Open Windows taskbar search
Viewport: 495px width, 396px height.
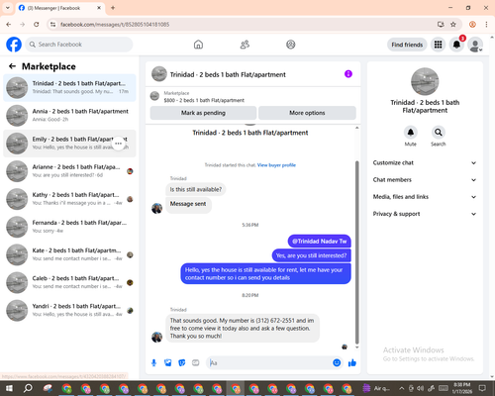click(x=28, y=388)
